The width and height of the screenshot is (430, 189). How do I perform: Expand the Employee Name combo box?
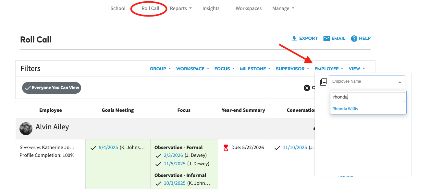367,82
